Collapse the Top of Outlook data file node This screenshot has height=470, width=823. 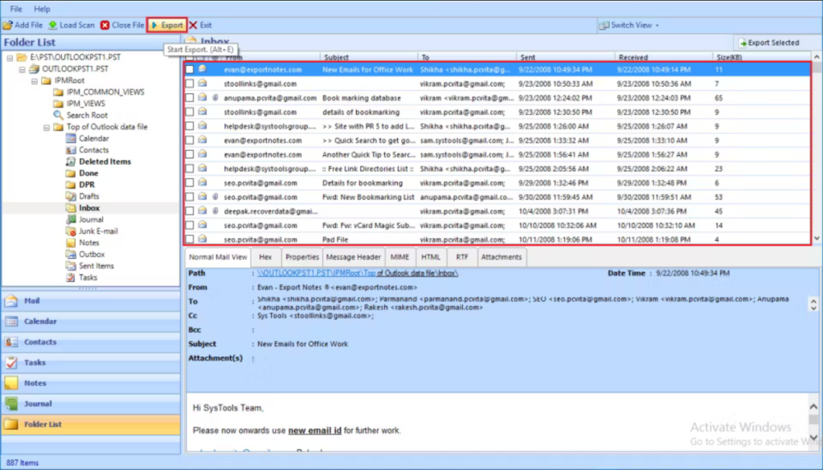pyautogui.click(x=47, y=127)
